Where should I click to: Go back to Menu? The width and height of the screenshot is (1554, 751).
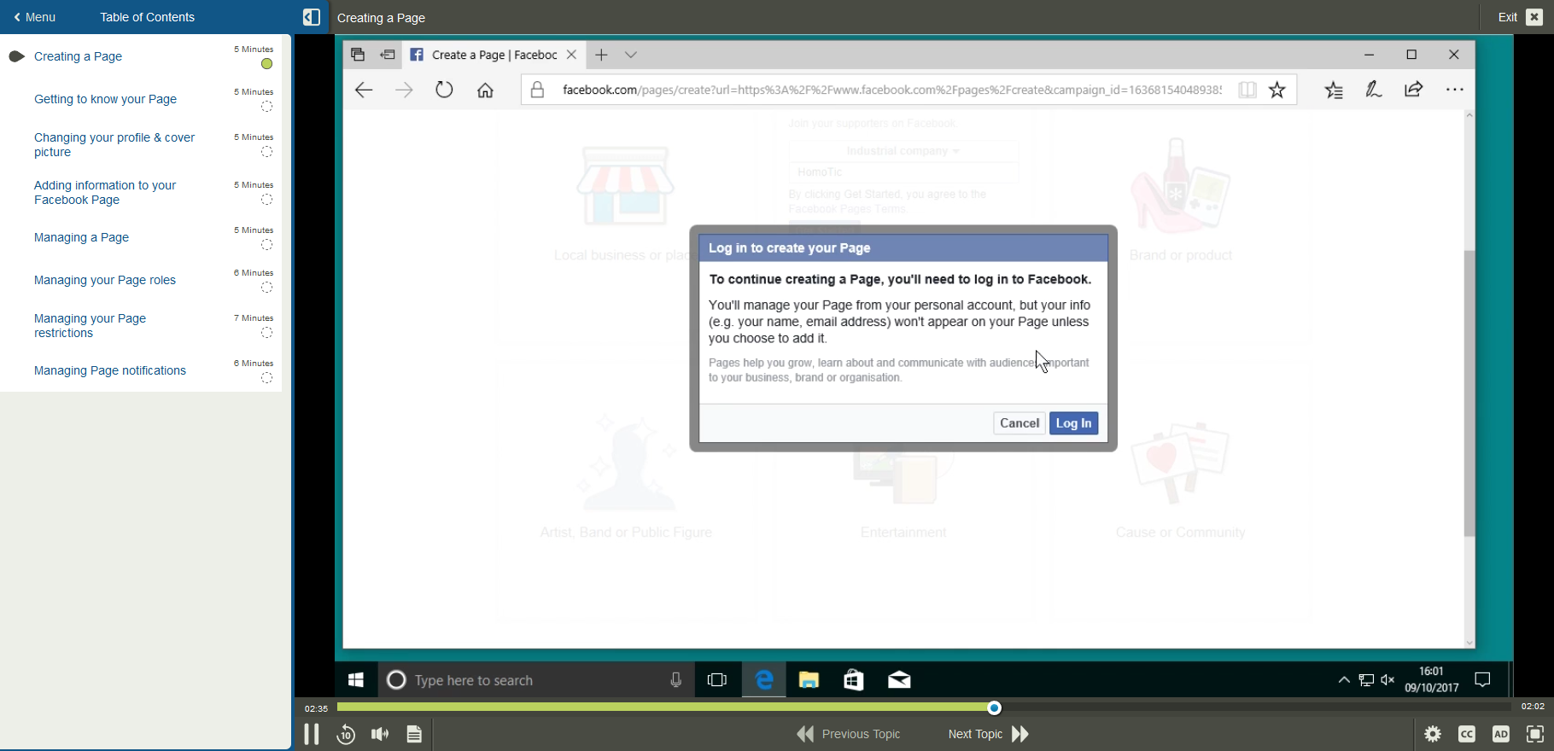coord(35,17)
